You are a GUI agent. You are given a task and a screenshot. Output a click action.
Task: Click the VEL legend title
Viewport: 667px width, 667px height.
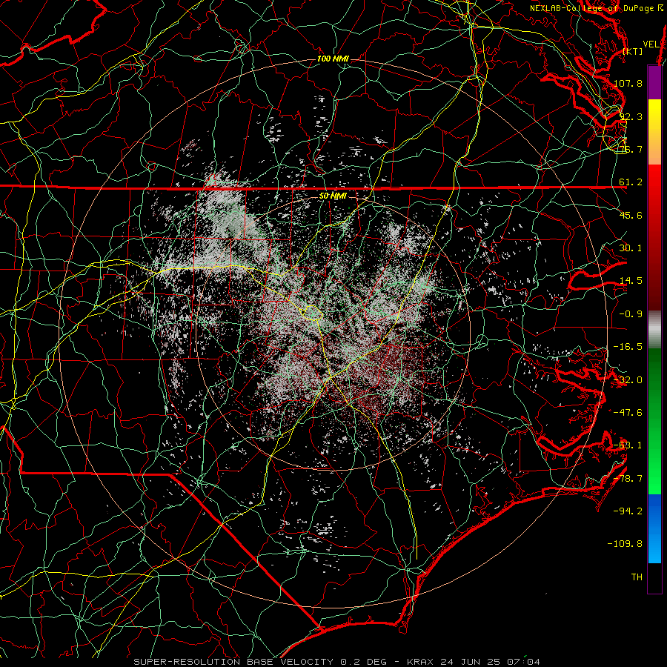[x=651, y=44]
